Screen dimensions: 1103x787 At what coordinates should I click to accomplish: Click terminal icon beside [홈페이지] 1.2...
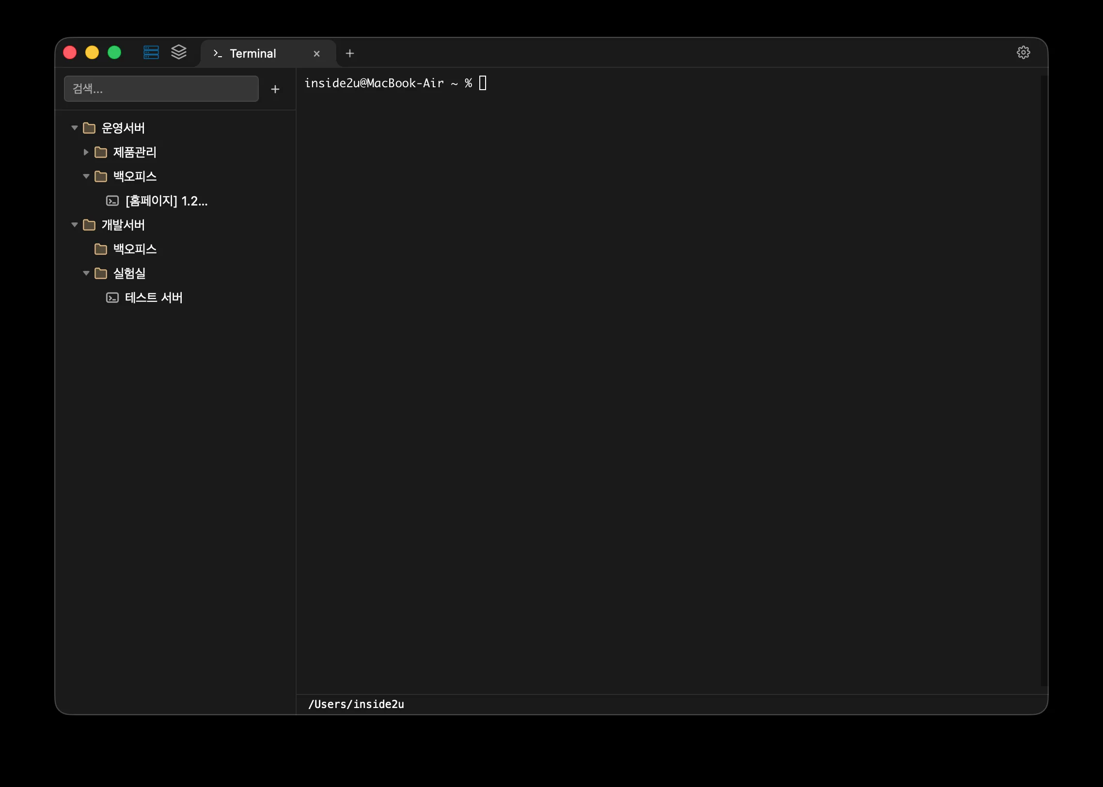click(112, 201)
